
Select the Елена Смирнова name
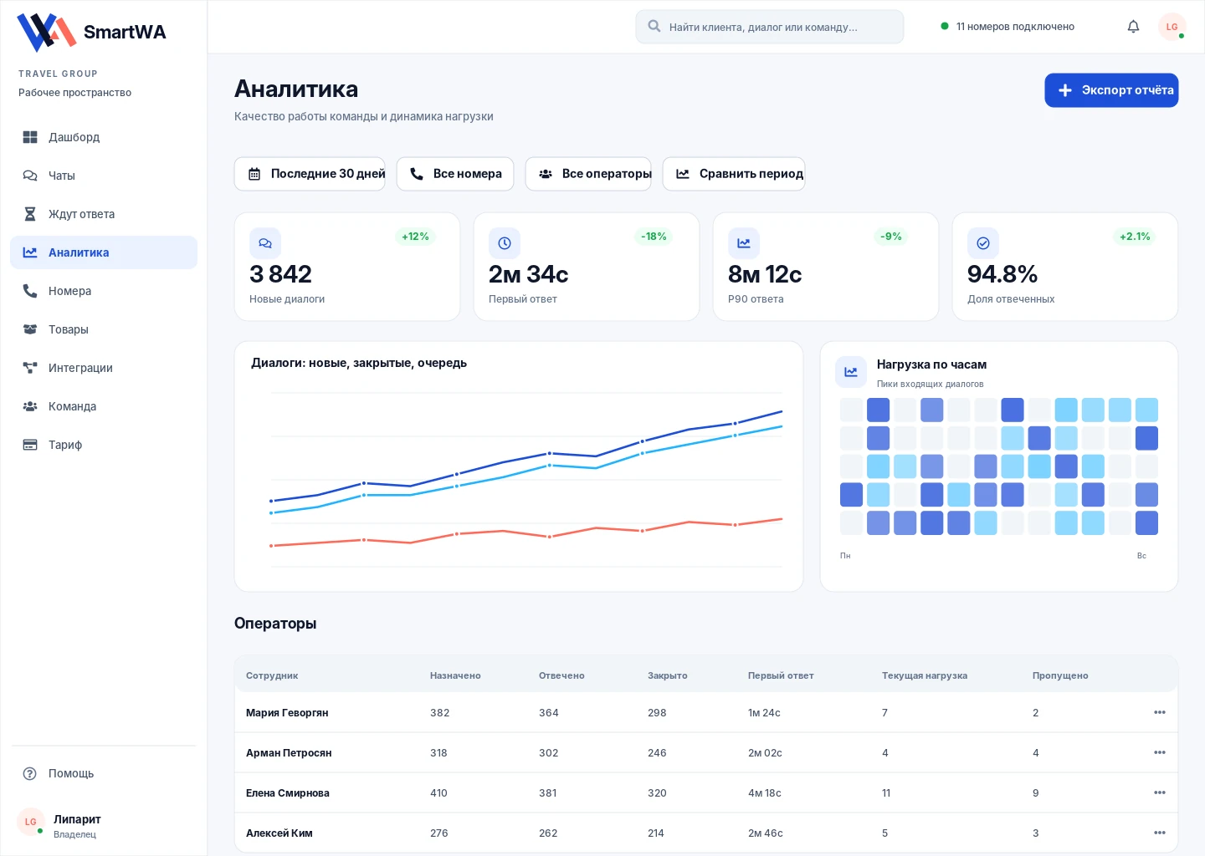(x=288, y=793)
